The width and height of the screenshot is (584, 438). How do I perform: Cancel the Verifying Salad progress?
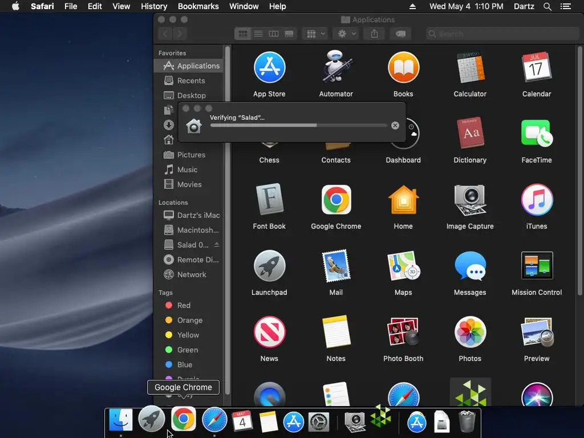tap(395, 125)
